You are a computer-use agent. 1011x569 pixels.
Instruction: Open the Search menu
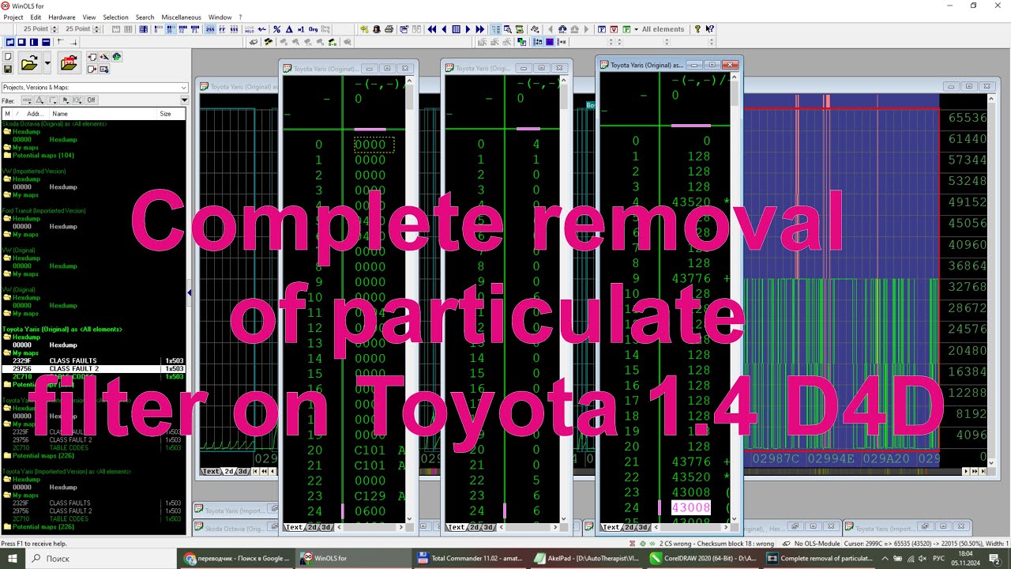click(x=145, y=17)
